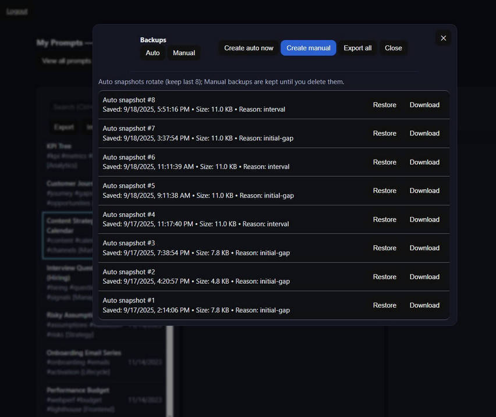Image resolution: width=496 pixels, height=417 pixels.
Task: Click the Logout link
Action: [x=16, y=12]
